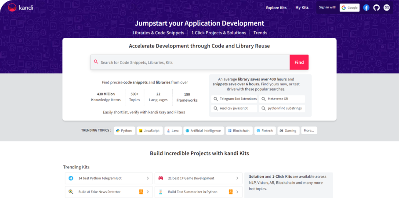Expand chevron on Build AI Fake News Detector

(x=148, y=192)
